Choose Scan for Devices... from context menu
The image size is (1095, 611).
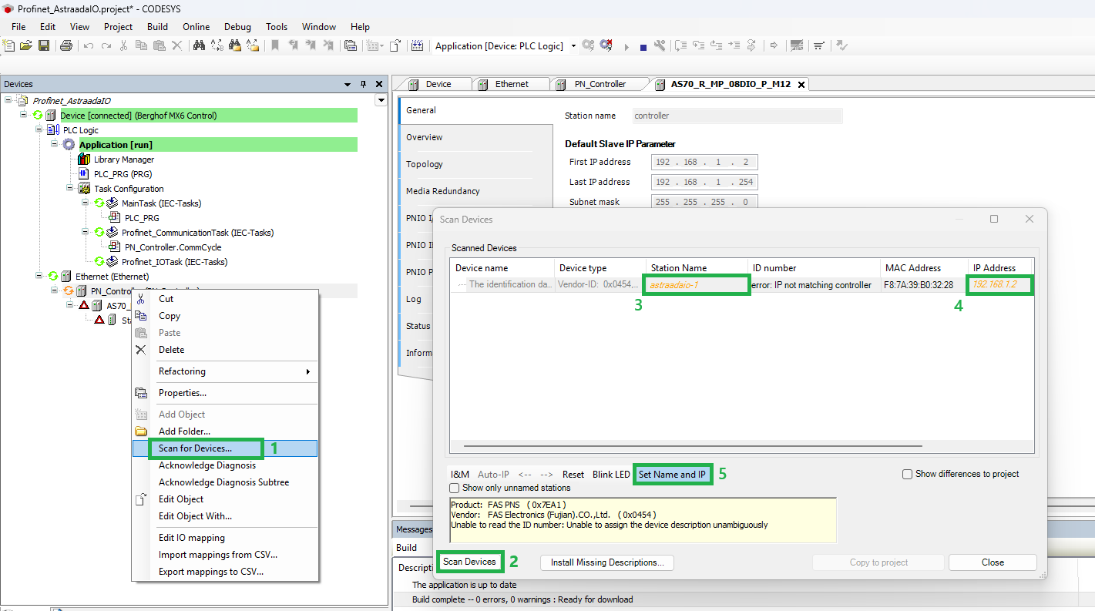click(225, 448)
